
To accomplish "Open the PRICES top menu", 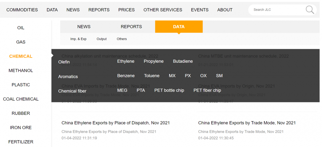I will [127, 10].
